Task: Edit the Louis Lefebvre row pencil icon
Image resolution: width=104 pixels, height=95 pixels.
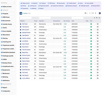Action: coord(96,78)
